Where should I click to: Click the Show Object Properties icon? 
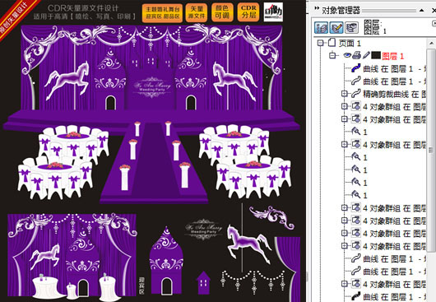click(321, 27)
